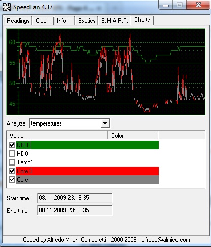Viewport: 211px width, 247px height.
Task: Click the 50 axis label on chart
Action: [12, 83]
